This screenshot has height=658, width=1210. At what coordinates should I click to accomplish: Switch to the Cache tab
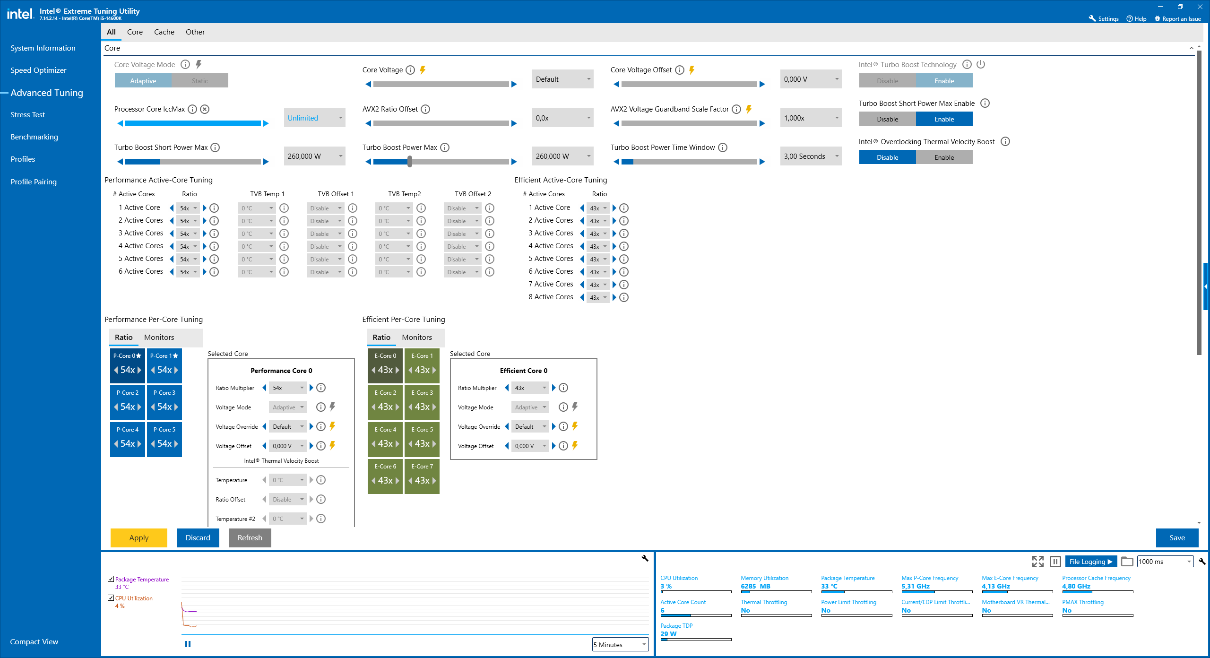coord(164,32)
